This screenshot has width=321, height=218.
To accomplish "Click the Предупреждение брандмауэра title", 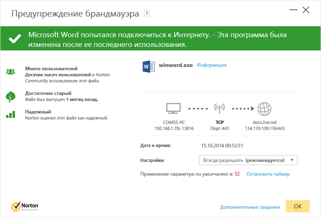I will [75, 14].
